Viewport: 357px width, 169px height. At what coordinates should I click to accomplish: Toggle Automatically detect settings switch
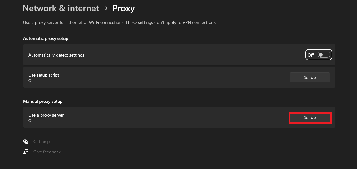pyautogui.click(x=324, y=55)
